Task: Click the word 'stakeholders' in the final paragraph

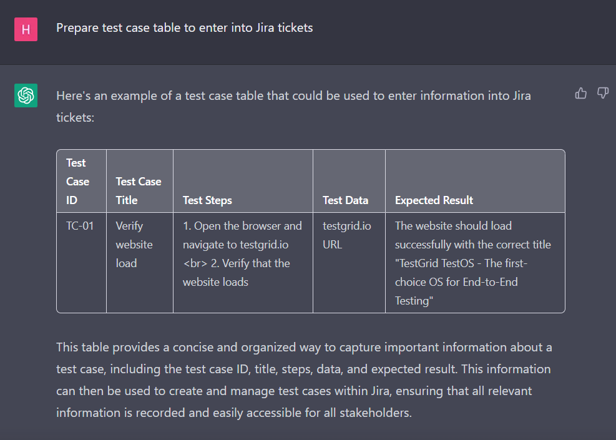Action: (x=378, y=413)
